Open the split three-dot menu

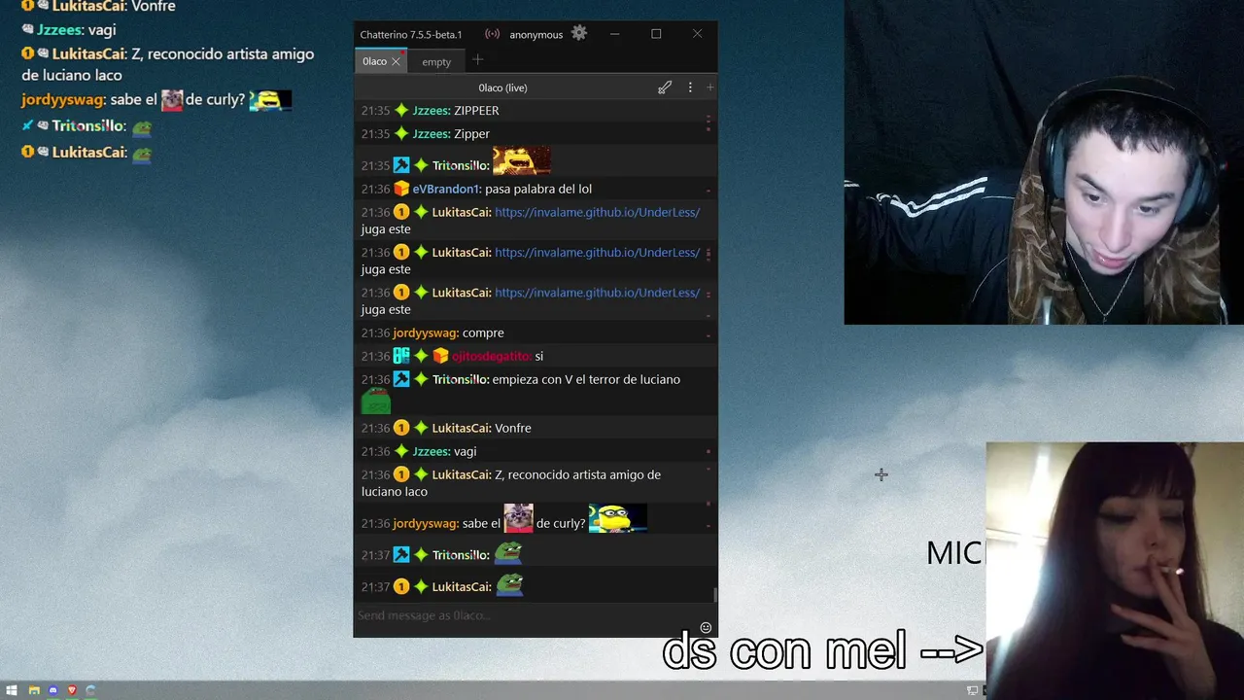(x=690, y=87)
